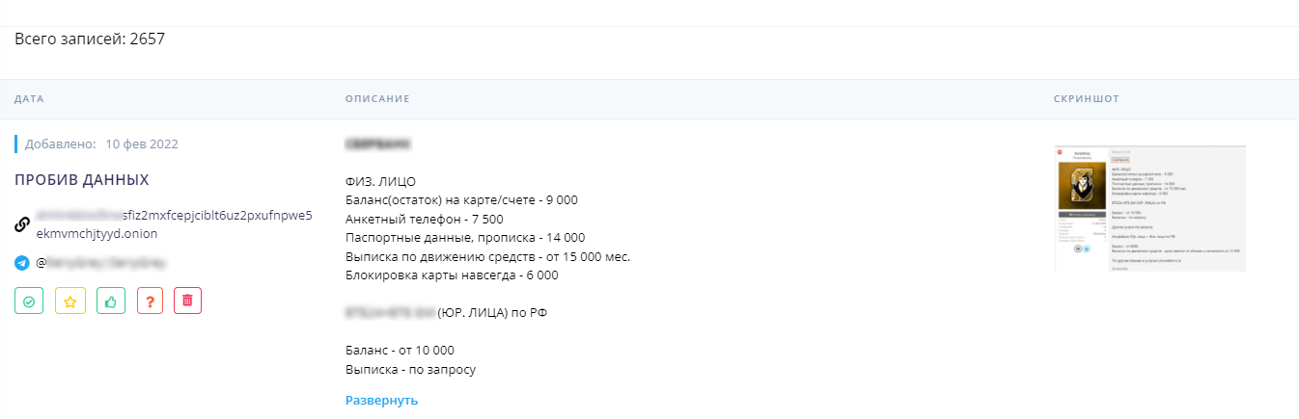
Task: Click the red question mark icon
Action: 151,301
